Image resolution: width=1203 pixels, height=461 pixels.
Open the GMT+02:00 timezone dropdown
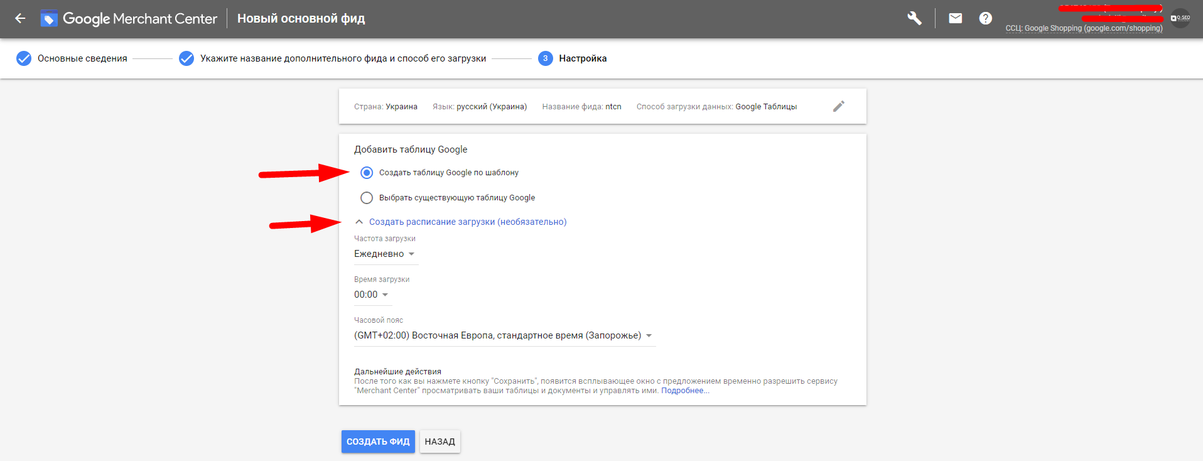[x=504, y=335]
